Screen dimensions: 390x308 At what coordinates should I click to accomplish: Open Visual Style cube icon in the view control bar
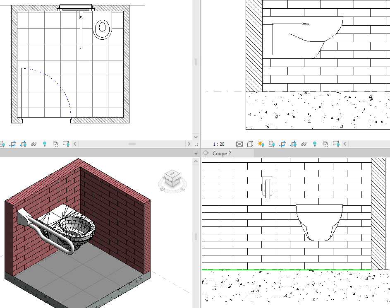pyautogui.click(x=250, y=144)
